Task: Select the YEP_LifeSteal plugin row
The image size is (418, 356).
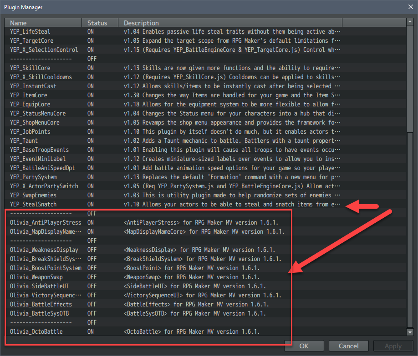Action: click(205, 31)
